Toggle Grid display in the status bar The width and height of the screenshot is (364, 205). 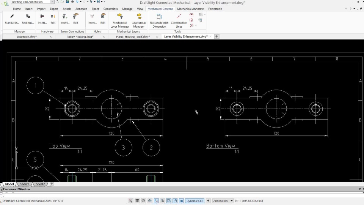[x=137, y=200]
